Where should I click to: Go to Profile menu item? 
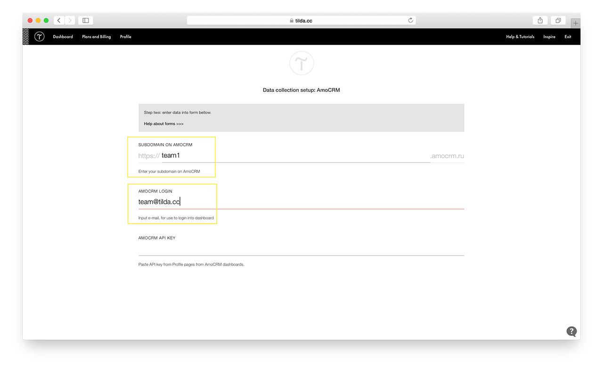[125, 37]
